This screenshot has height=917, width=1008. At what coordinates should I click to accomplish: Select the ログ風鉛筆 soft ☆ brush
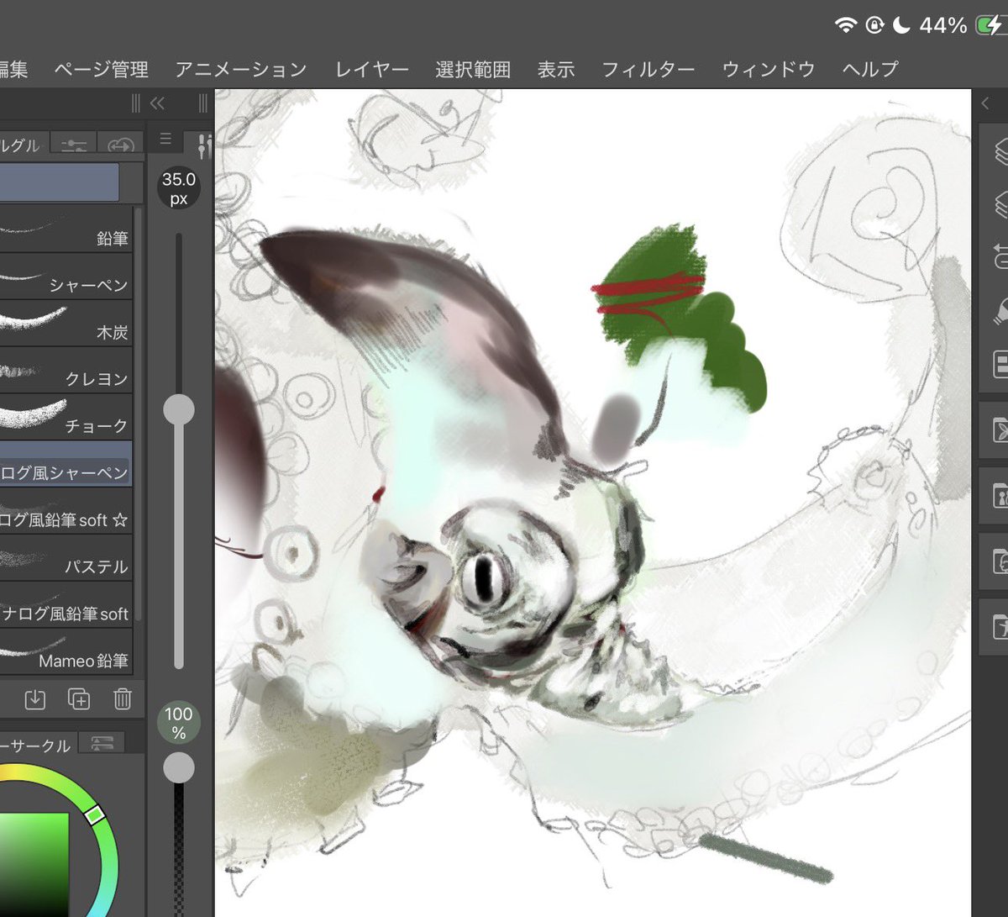(x=66, y=511)
